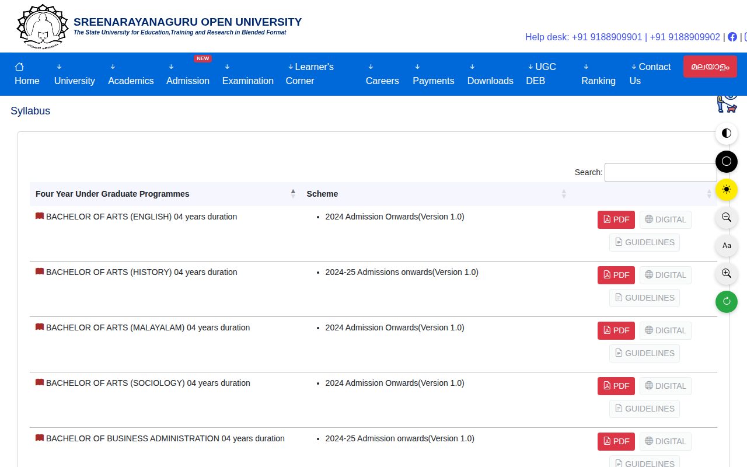Click the half-circle contrast accessibility icon
747x467 pixels.
tap(727, 133)
